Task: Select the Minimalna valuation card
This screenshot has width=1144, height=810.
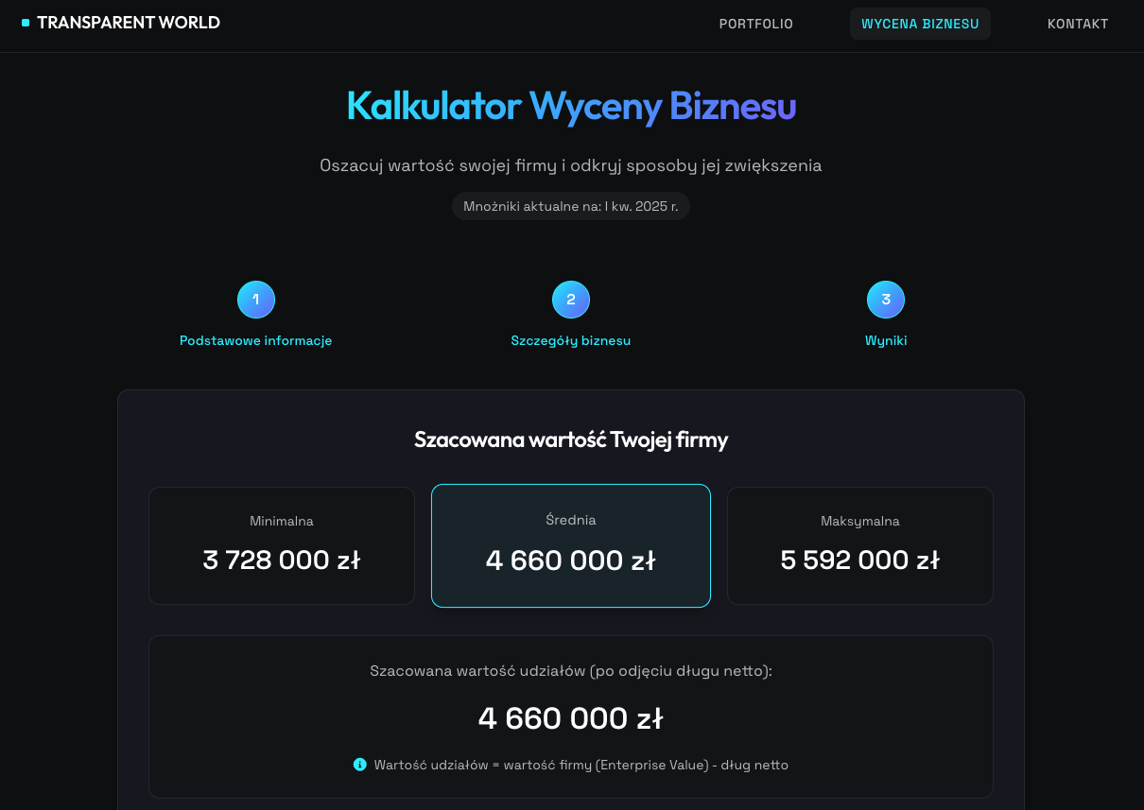Action: coord(282,545)
